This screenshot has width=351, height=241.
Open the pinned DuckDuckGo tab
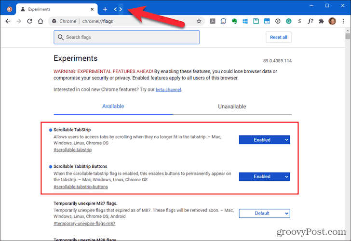click(x=9, y=9)
